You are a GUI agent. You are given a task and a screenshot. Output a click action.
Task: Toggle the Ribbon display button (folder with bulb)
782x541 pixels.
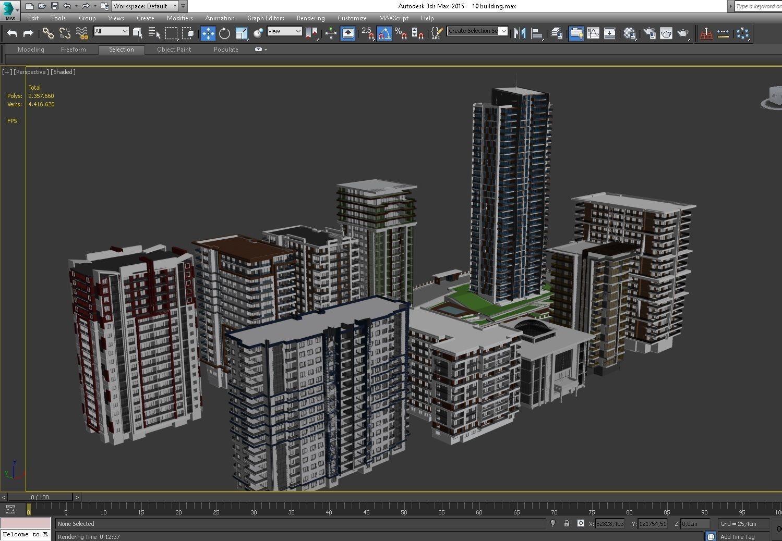[x=576, y=33]
